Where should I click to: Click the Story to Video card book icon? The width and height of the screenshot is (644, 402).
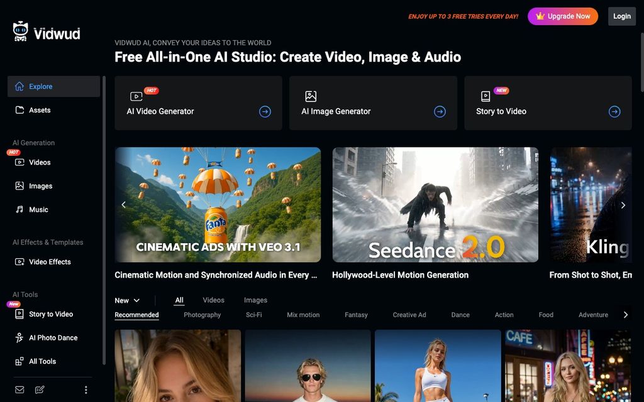tap(486, 96)
